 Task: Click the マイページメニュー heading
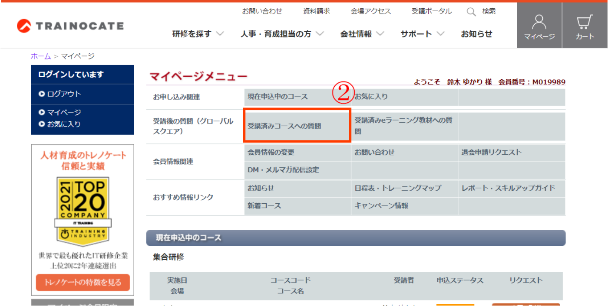198,77
